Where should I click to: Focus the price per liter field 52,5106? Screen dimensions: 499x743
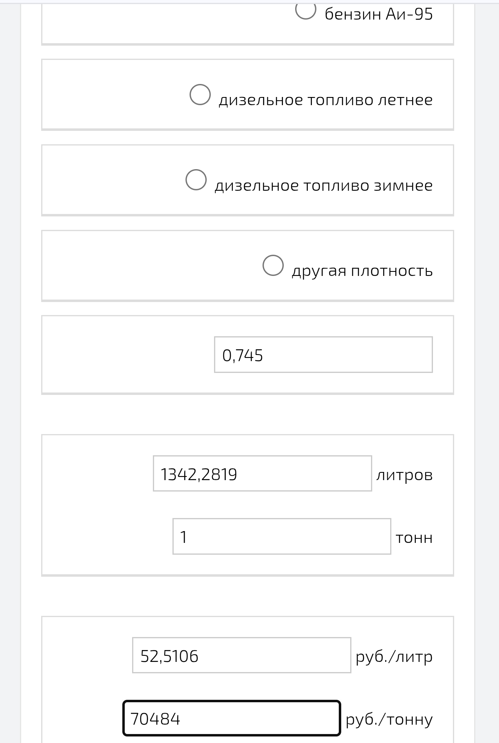click(241, 655)
